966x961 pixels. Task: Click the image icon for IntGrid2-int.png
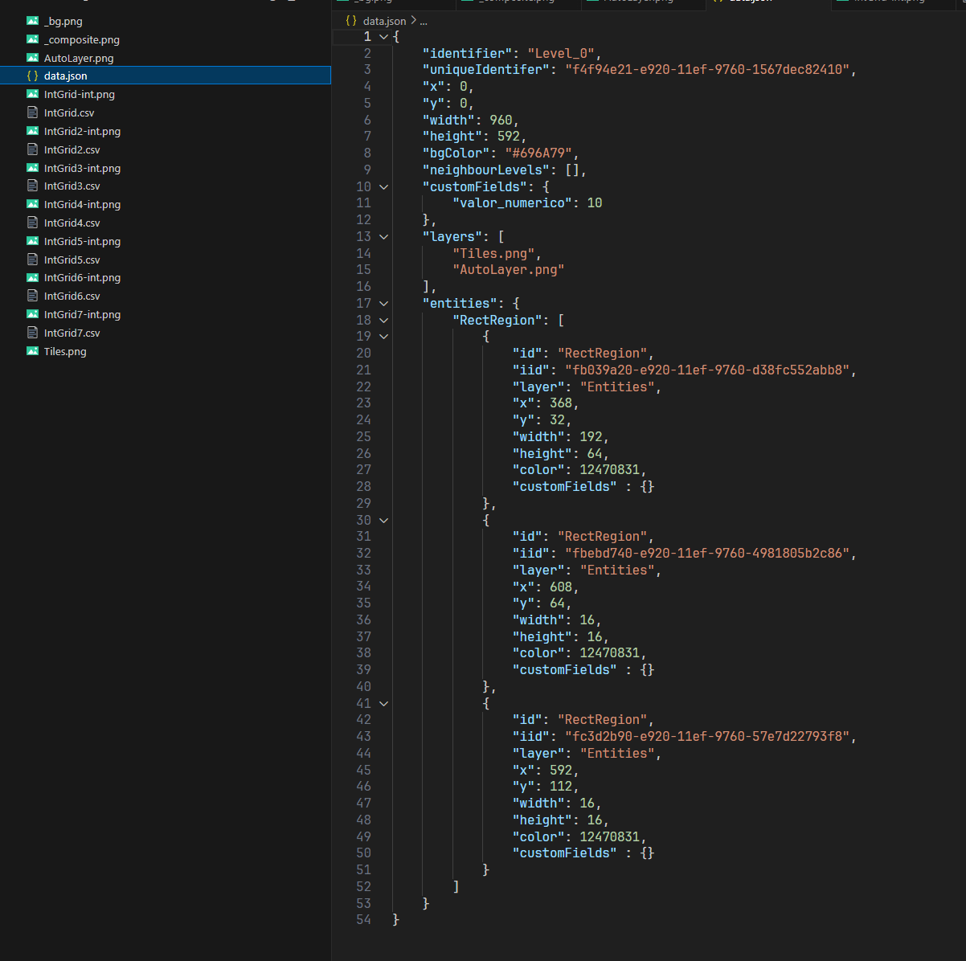pyautogui.click(x=32, y=131)
